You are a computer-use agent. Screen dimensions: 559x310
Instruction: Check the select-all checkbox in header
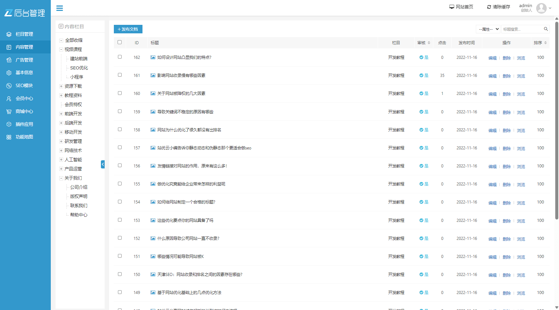point(120,42)
